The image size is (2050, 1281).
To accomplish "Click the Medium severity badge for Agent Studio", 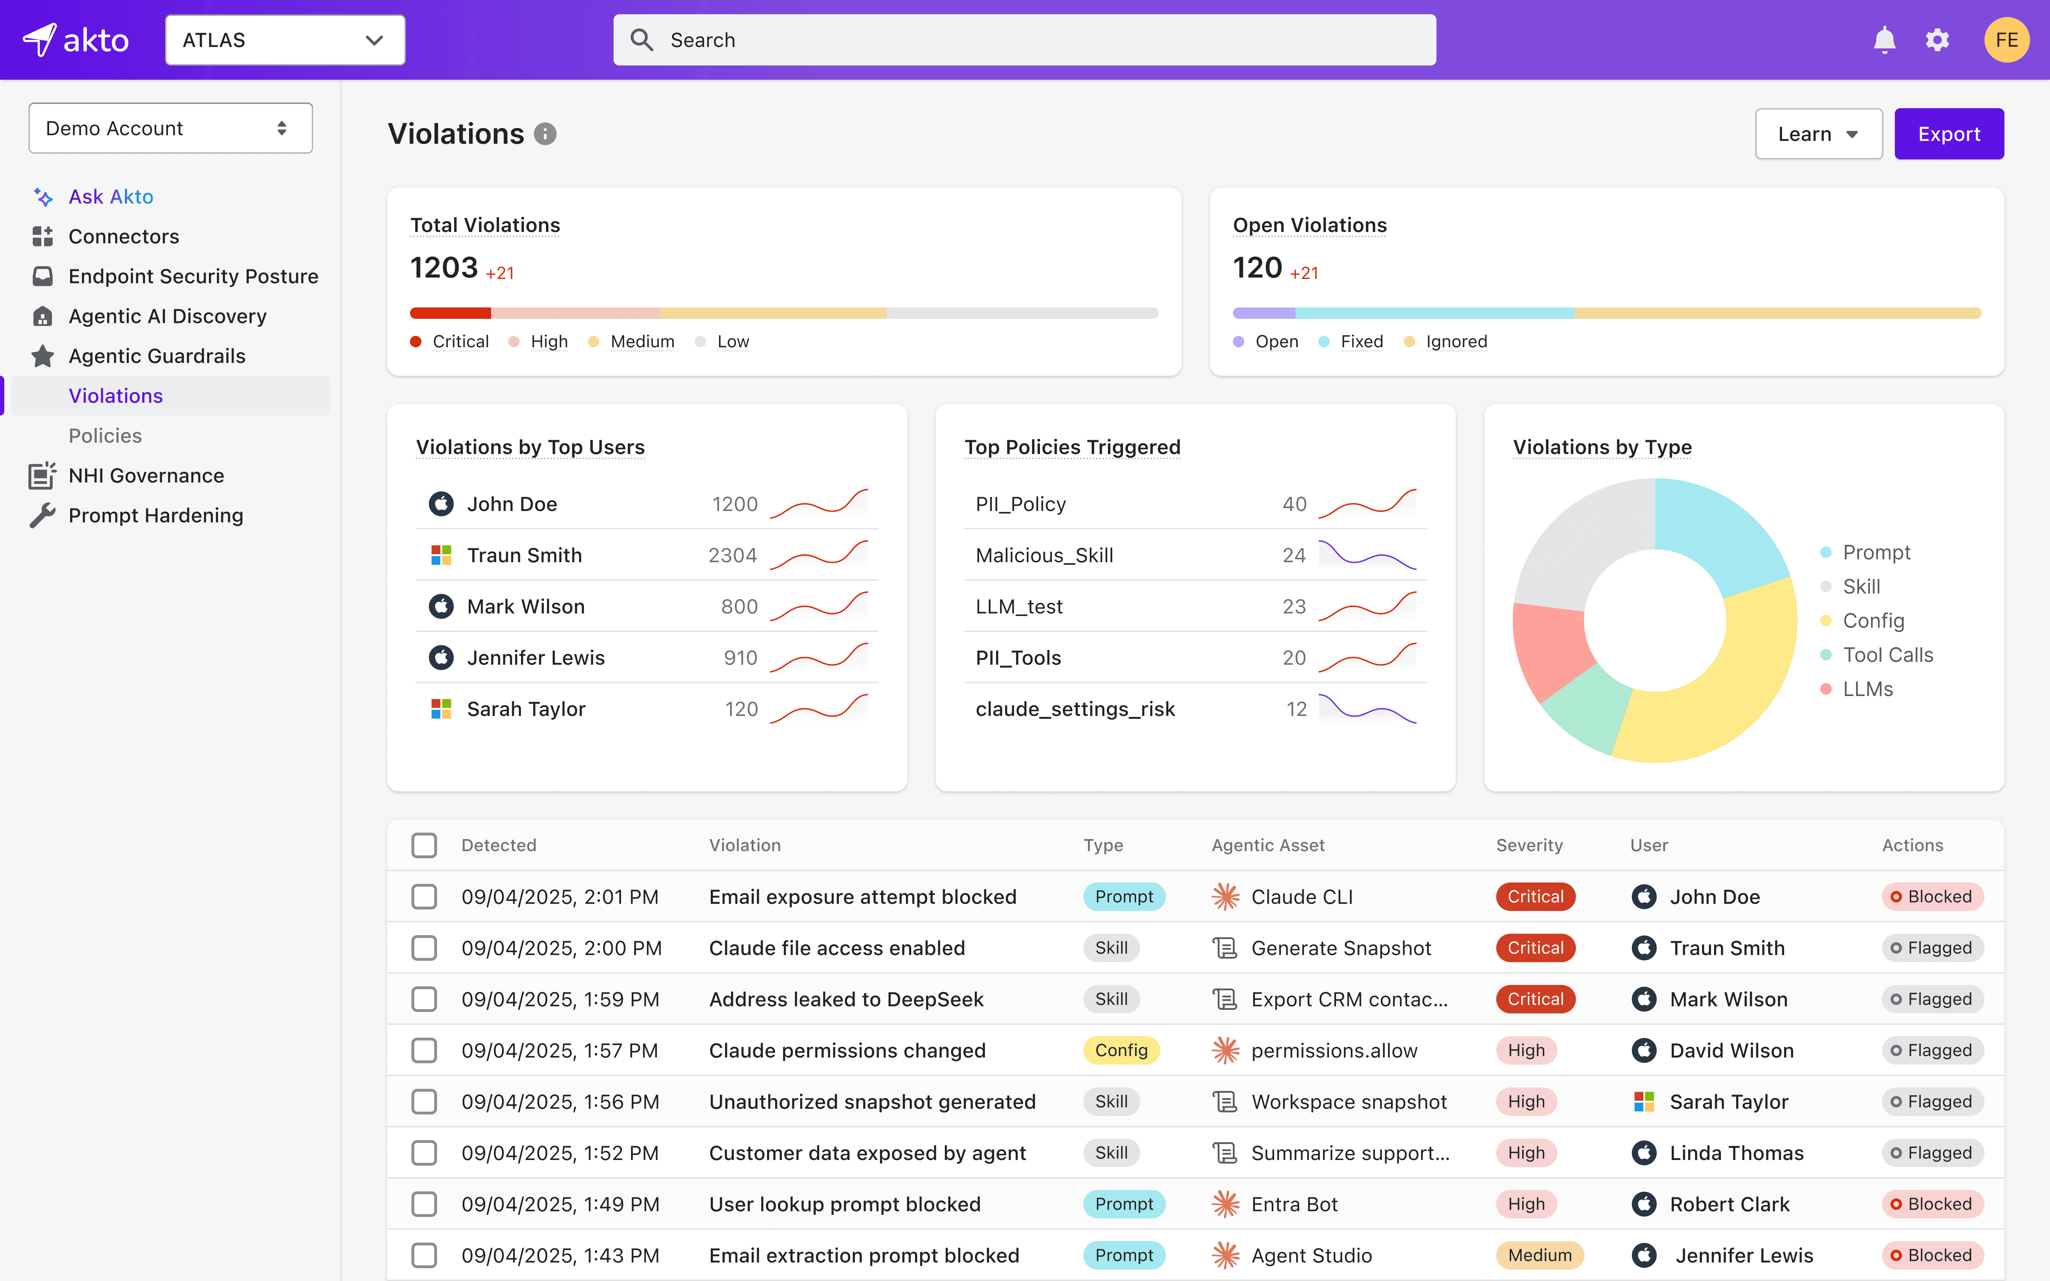I will point(1539,1256).
